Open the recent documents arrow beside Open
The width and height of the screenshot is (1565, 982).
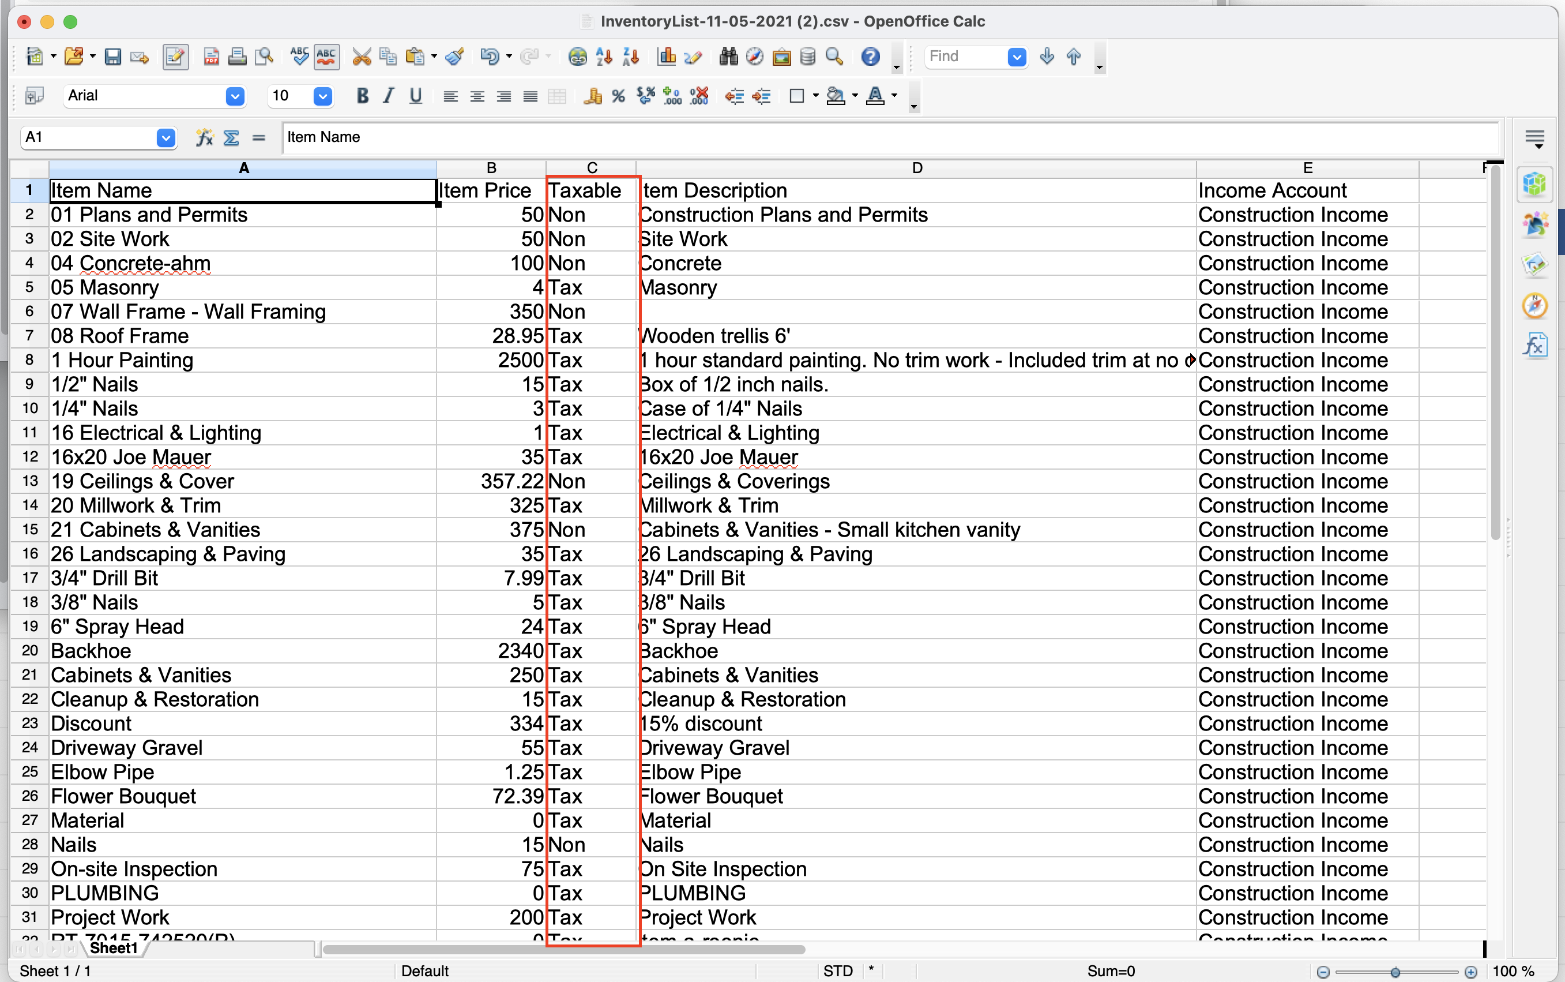[x=93, y=57]
